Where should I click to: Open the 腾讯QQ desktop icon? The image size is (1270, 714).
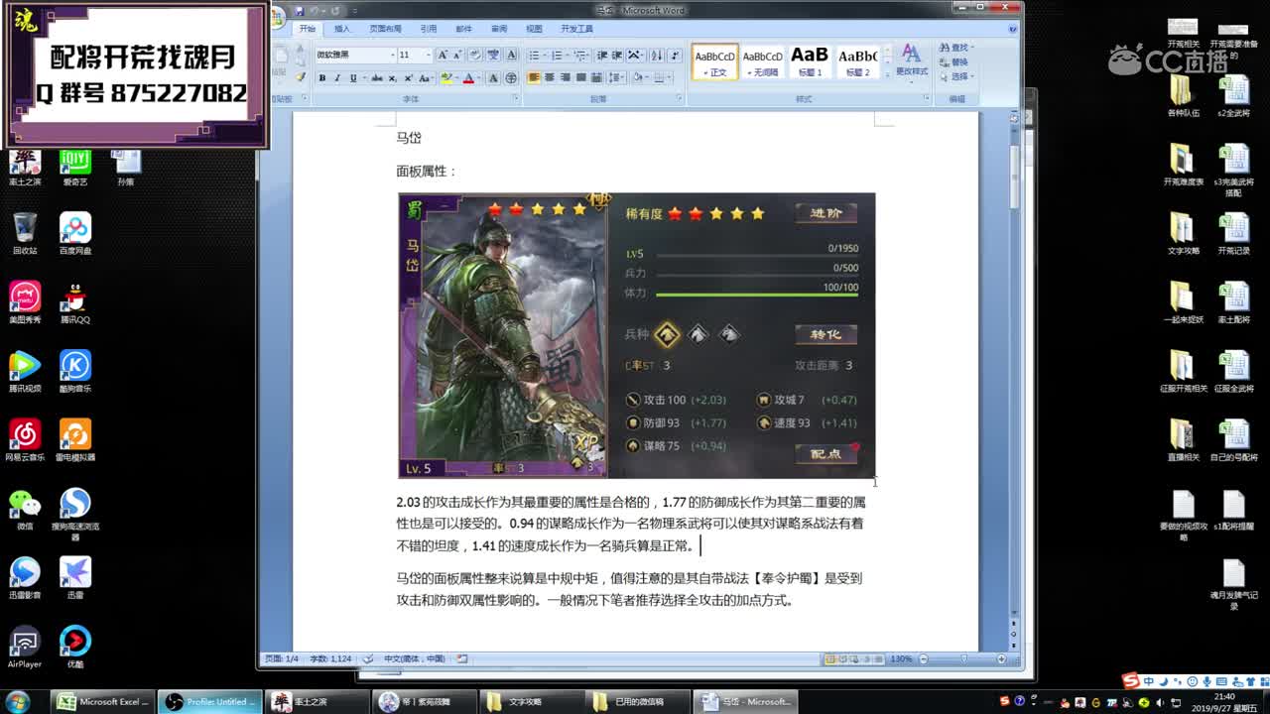tap(74, 303)
